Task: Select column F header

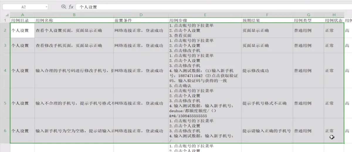Action: [267, 15]
